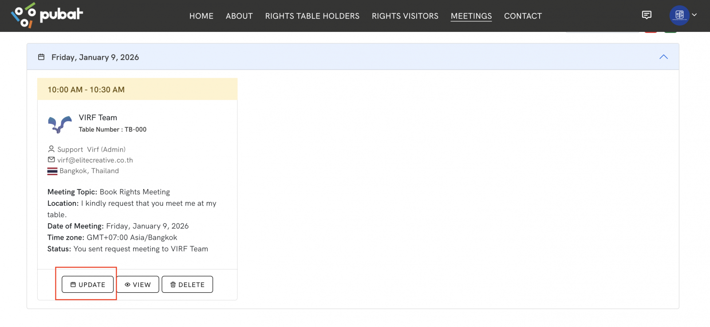
Task: Open the CONTACT page
Action: [x=523, y=16]
